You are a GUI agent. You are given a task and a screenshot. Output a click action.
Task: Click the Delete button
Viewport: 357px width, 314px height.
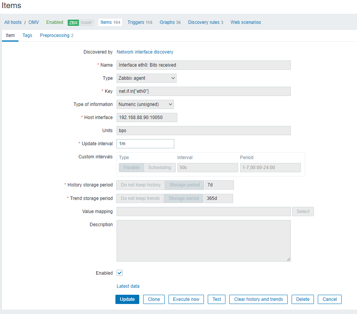click(303, 299)
